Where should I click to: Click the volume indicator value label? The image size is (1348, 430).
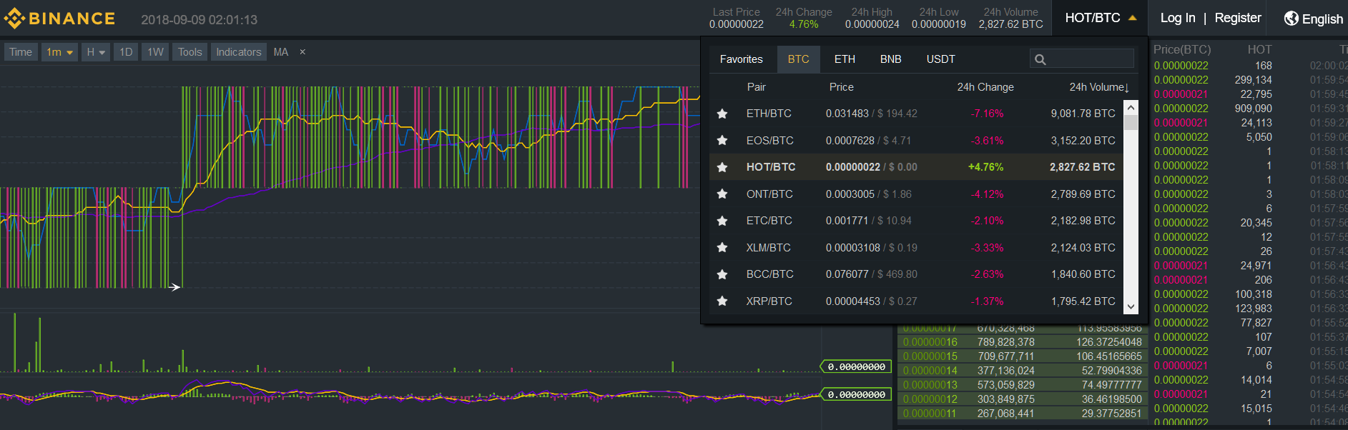point(856,367)
